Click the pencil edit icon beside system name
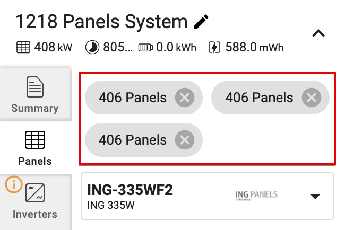The image size is (345, 230). click(x=201, y=22)
